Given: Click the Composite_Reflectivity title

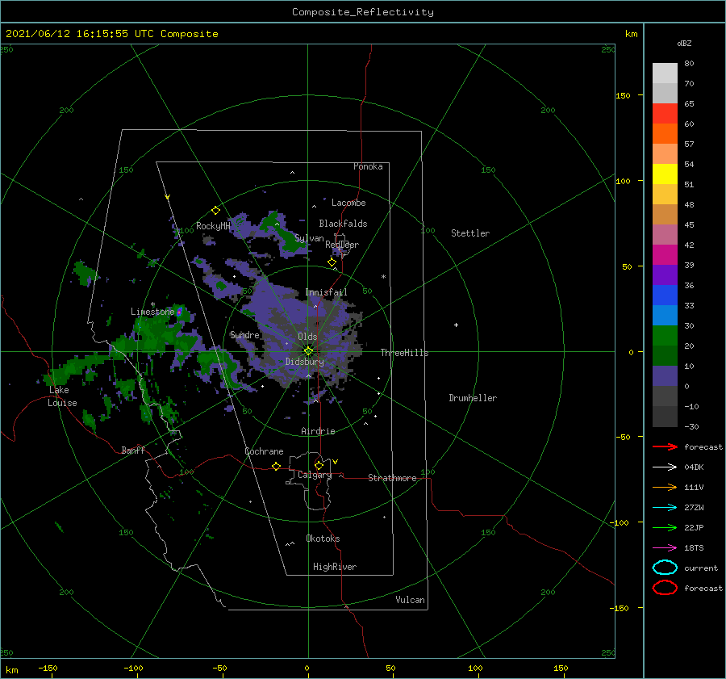Looking at the screenshot, I should pos(363,12).
